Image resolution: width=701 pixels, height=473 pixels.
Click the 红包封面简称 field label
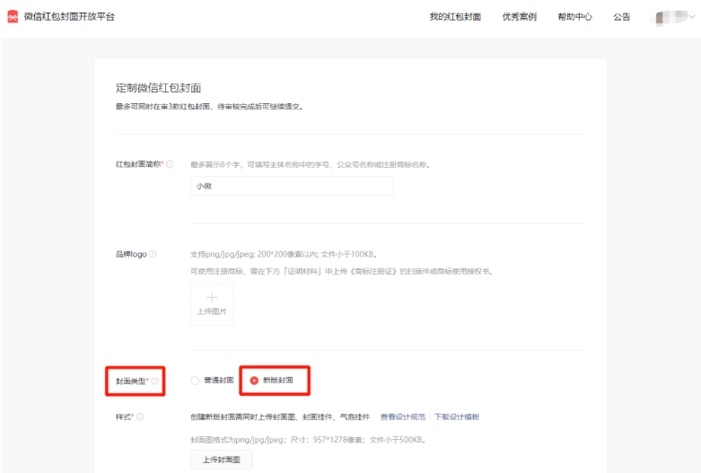pyautogui.click(x=138, y=164)
